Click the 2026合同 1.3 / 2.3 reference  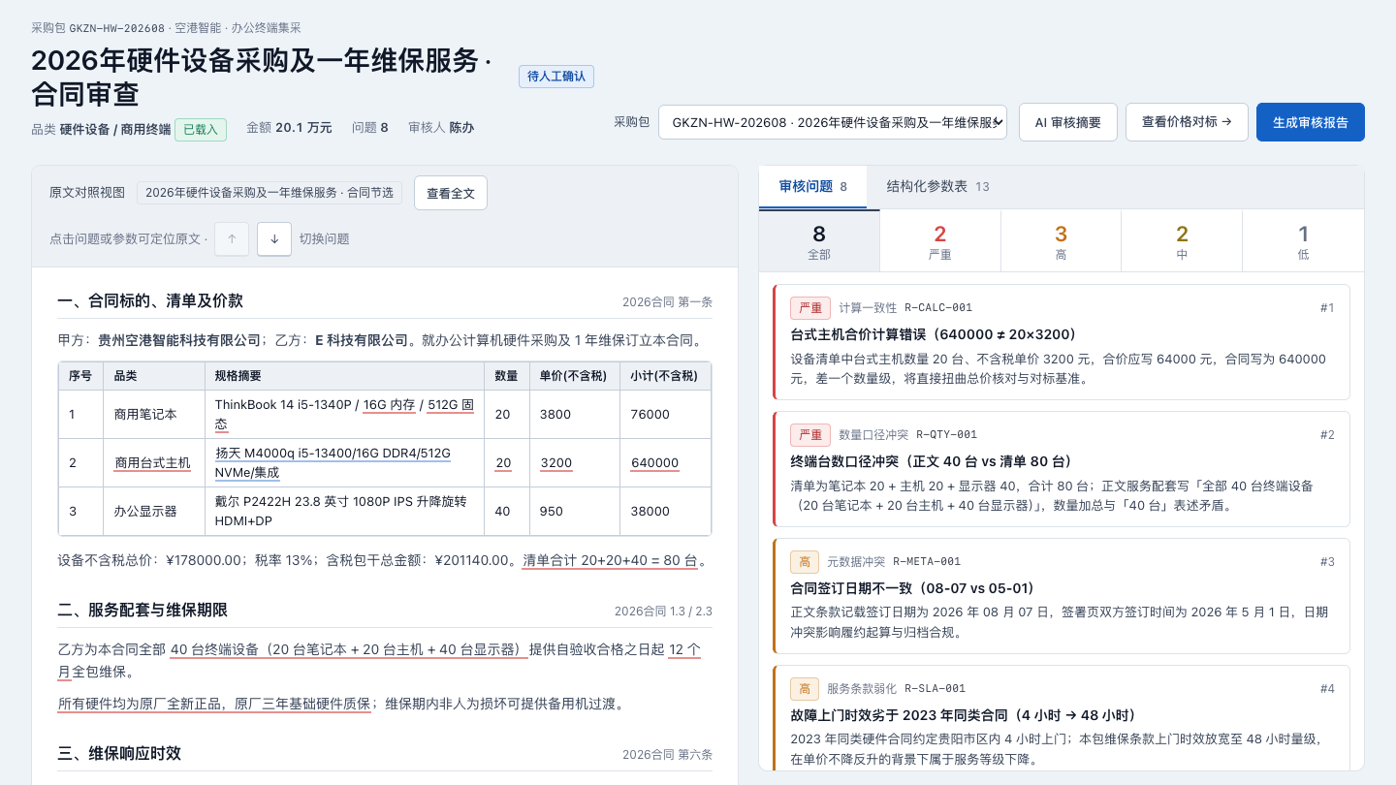(x=663, y=612)
